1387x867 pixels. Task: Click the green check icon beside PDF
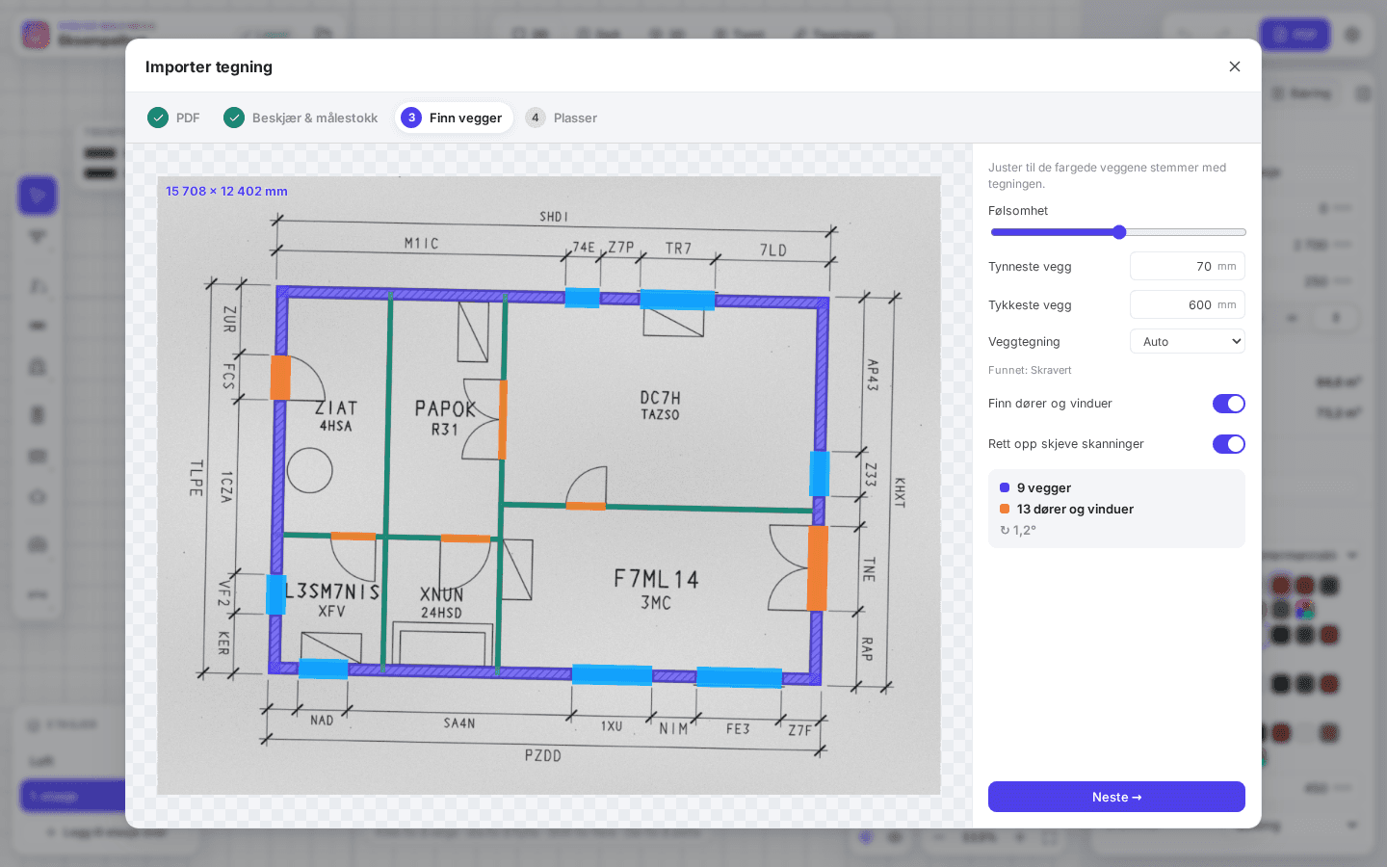pyautogui.click(x=158, y=118)
